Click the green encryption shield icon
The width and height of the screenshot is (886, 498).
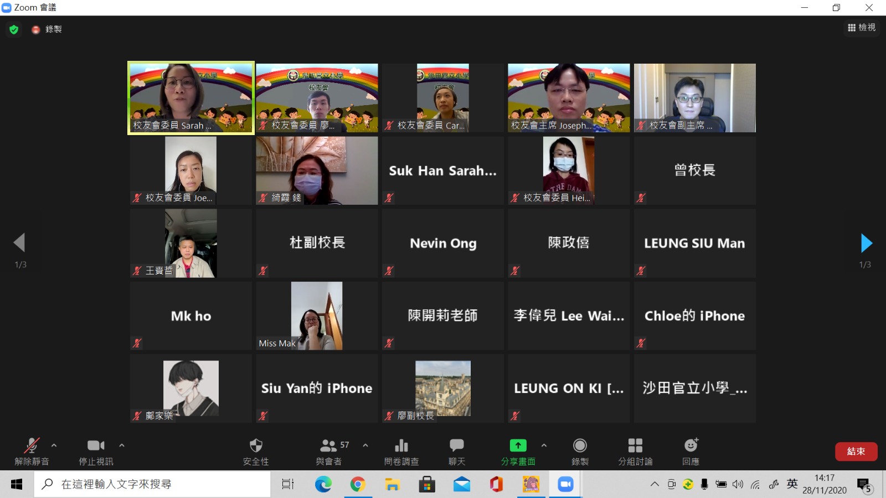click(x=14, y=29)
